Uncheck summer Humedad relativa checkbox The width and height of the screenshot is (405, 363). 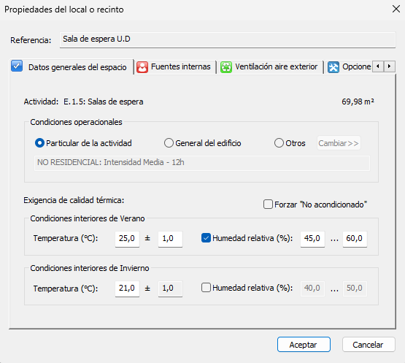[206, 238]
